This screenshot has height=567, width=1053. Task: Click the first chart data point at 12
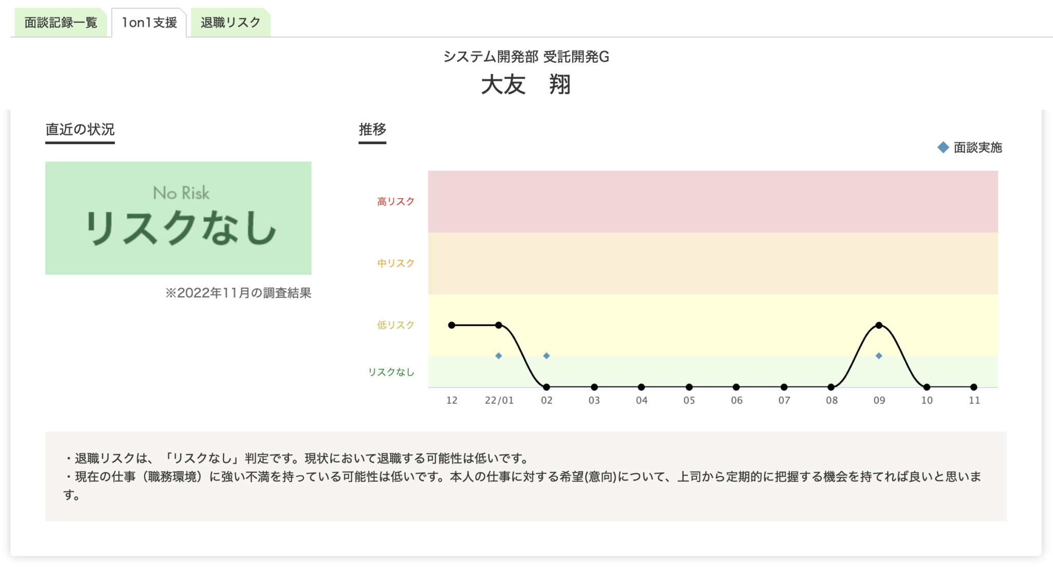451,325
